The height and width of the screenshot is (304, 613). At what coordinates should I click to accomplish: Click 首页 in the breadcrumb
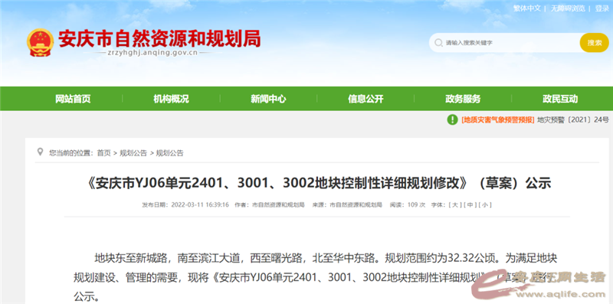click(103, 153)
